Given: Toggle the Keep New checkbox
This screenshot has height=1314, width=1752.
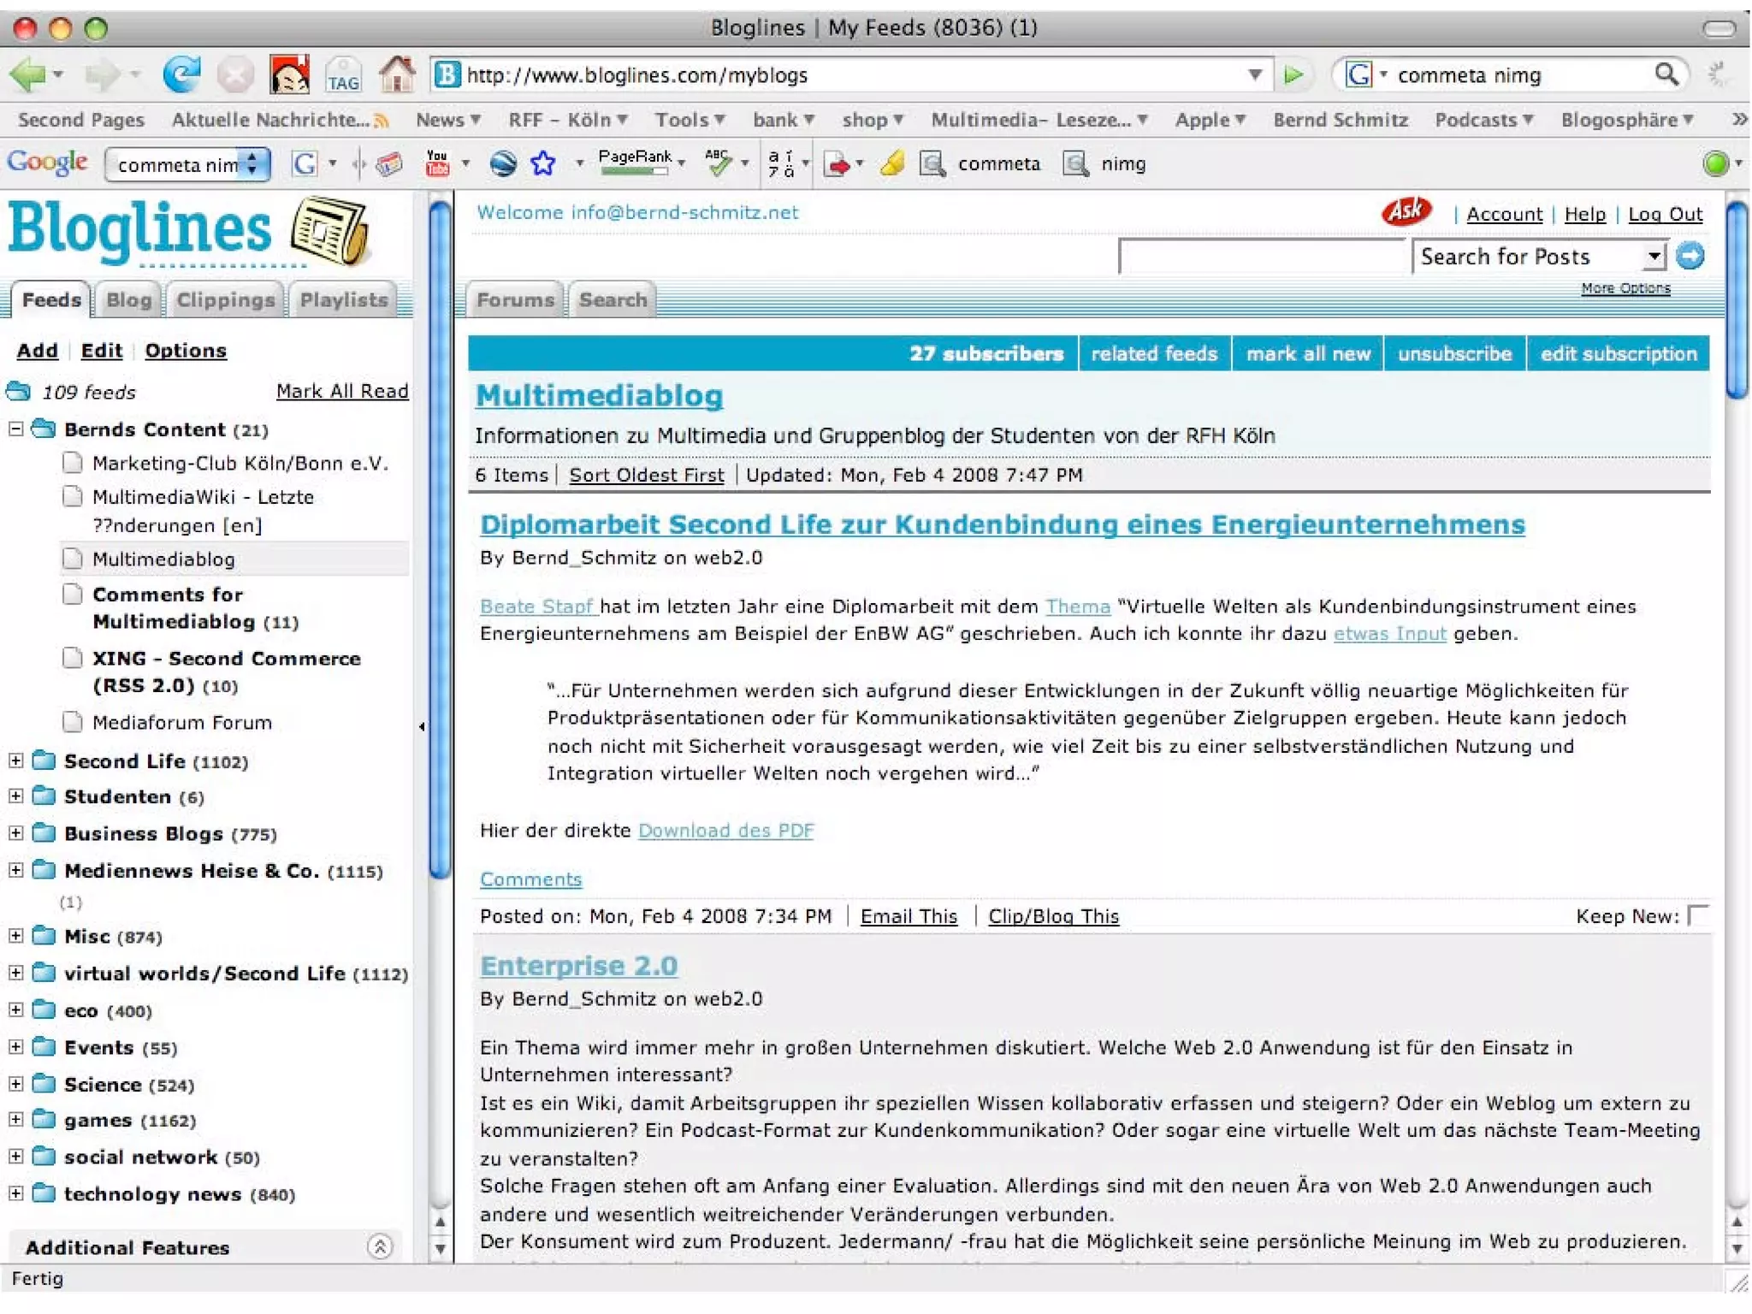Looking at the screenshot, I should 1699,915.
